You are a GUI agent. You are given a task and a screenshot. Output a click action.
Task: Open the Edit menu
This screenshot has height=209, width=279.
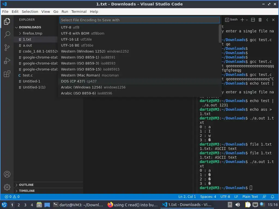coord(15,11)
